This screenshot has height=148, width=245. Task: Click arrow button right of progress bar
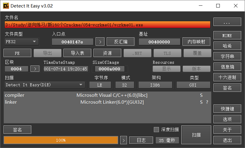point(124,140)
